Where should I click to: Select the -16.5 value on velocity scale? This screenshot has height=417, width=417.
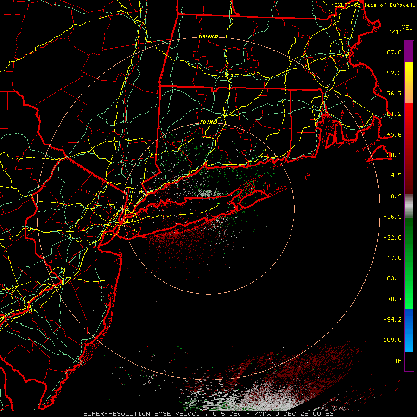[392, 217]
